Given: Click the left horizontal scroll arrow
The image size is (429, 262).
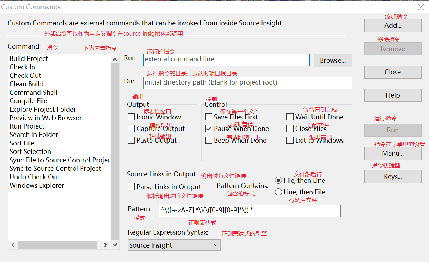Looking at the screenshot, I should [13, 245].
